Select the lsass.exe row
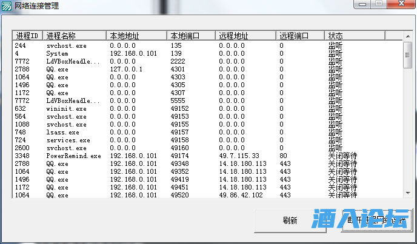Viewport: 417px width, 244px height. click(207, 132)
